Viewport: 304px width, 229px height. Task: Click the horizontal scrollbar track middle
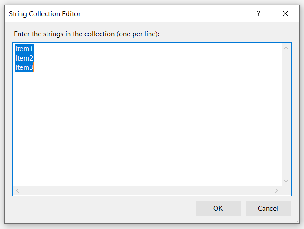[147, 190]
